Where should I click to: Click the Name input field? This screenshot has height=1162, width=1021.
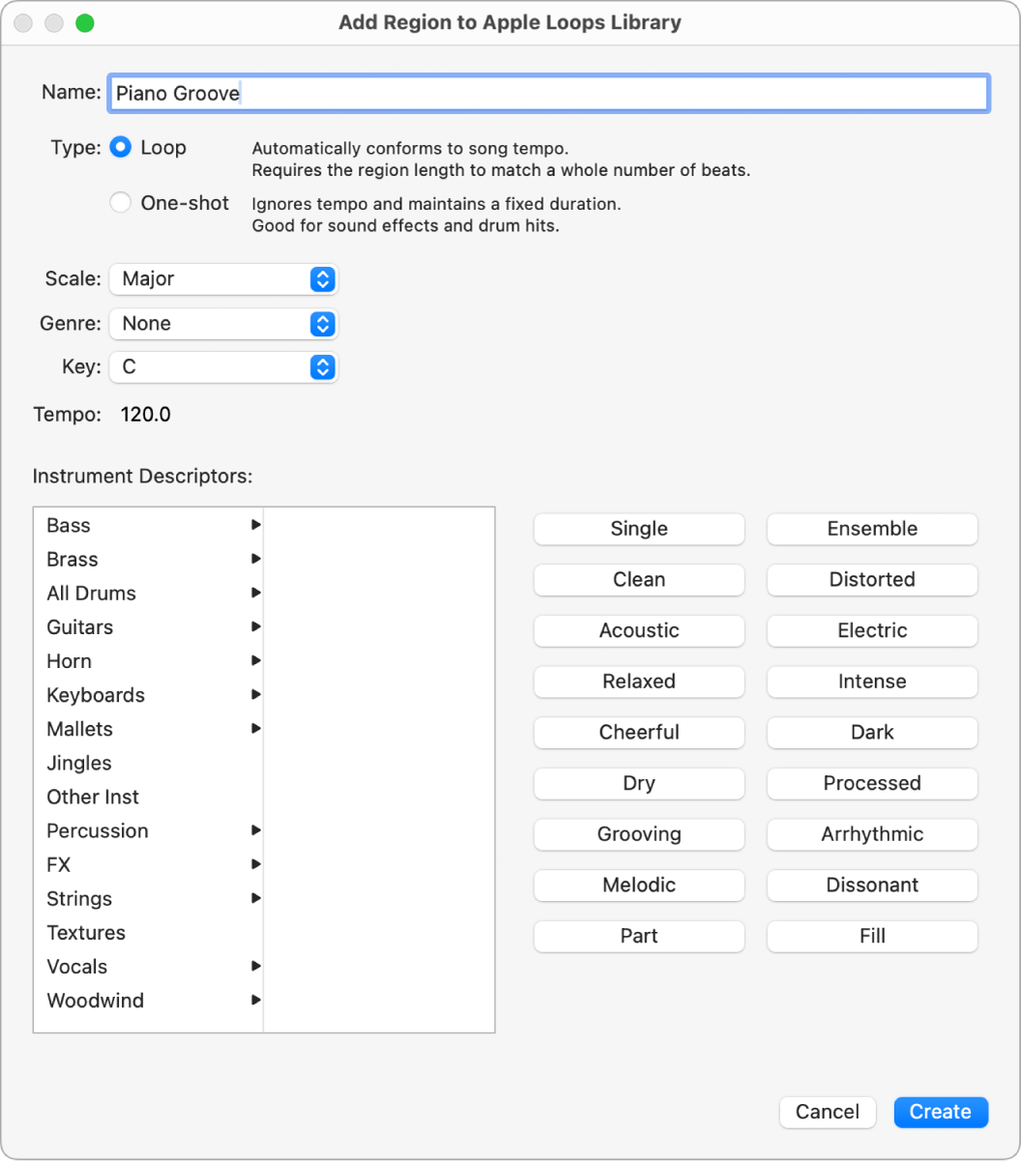pyautogui.click(x=548, y=93)
